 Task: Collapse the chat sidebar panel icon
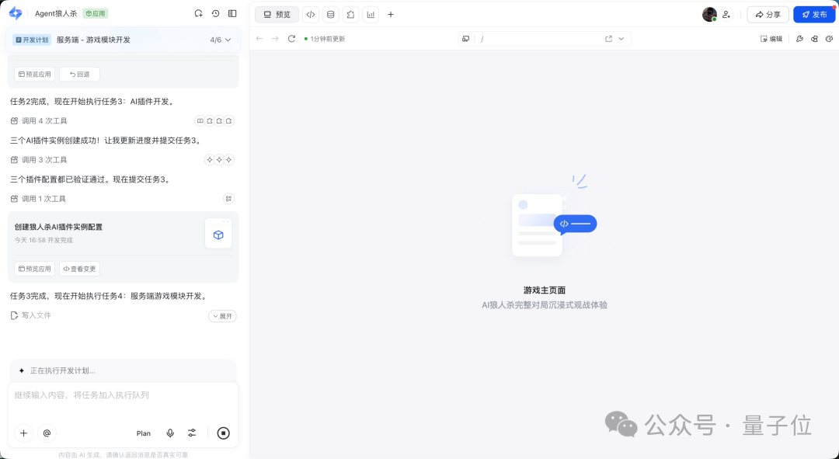click(x=232, y=13)
